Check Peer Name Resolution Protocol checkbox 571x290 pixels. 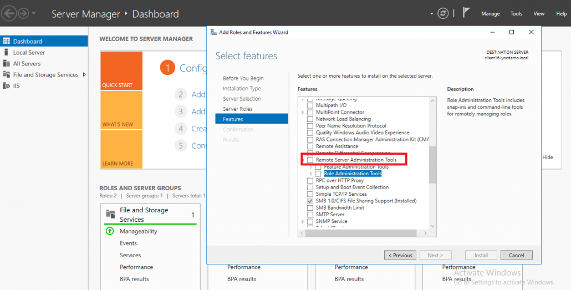click(x=310, y=126)
